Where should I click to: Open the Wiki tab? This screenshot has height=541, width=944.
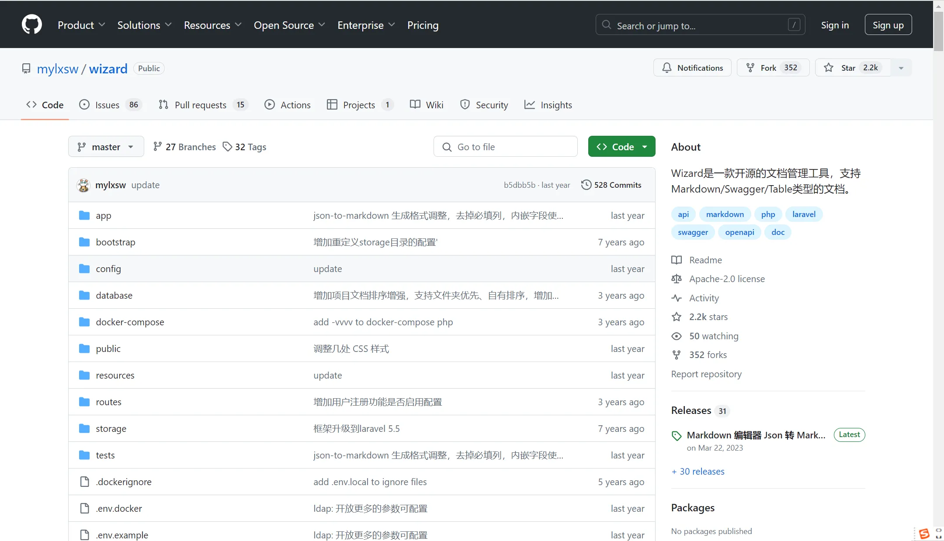point(427,105)
